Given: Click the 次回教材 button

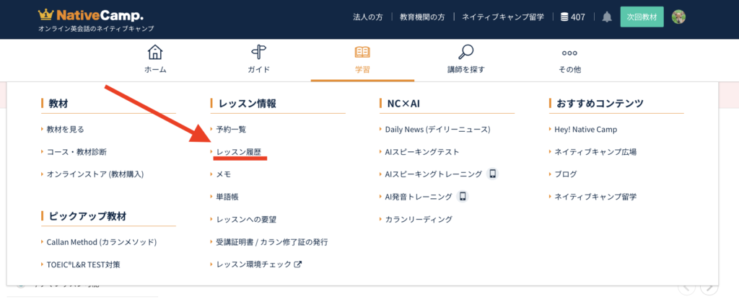Looking at the screenshot, I should click(x=642, y=17).
